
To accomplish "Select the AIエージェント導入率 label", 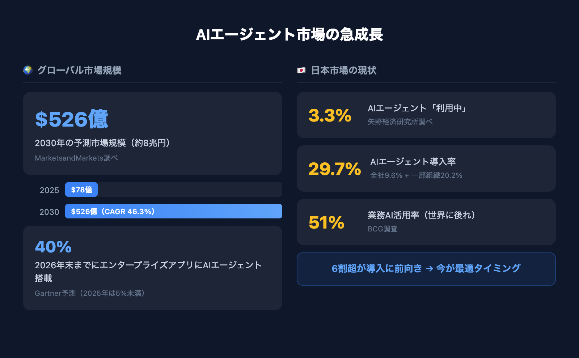I will click(x=413, y=162).
